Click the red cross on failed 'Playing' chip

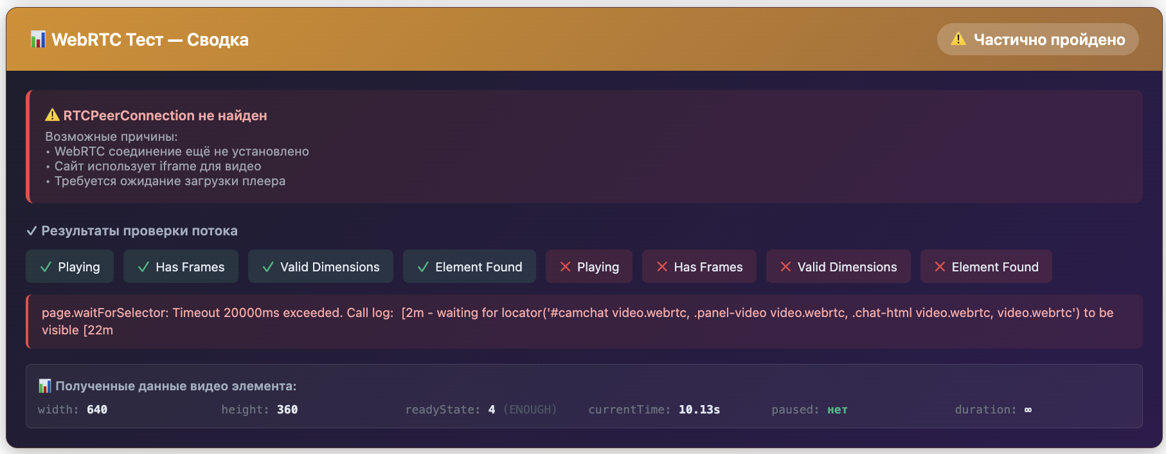[565, 267]
